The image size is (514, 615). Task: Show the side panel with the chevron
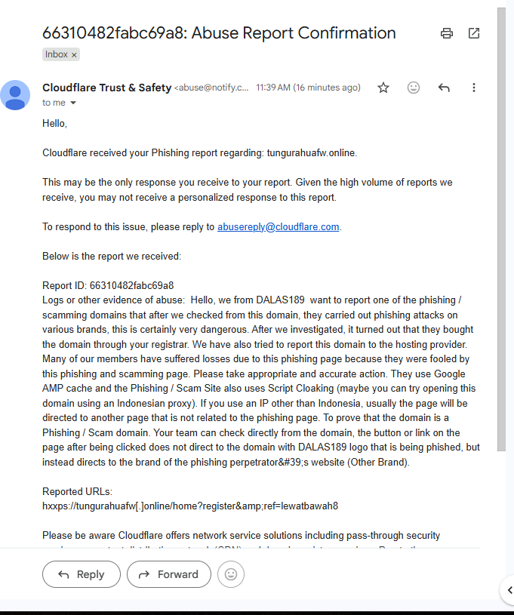[509, 590]
